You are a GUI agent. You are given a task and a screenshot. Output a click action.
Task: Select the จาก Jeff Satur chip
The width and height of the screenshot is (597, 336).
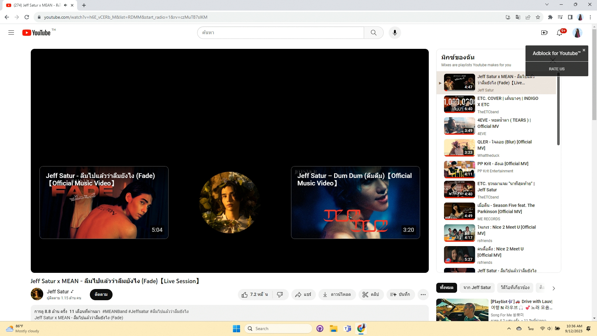[x=477, y=287]
